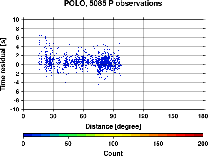This screenshot has height=156, width=208.
Task: Click the y-axis tick label 10
Action: tap(16, 20)
